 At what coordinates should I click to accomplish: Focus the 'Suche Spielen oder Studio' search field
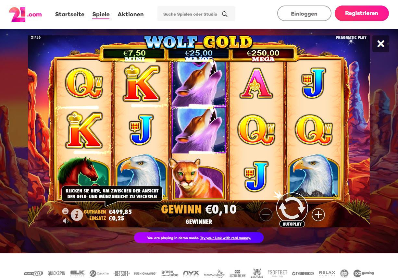[x=196, y=14]
